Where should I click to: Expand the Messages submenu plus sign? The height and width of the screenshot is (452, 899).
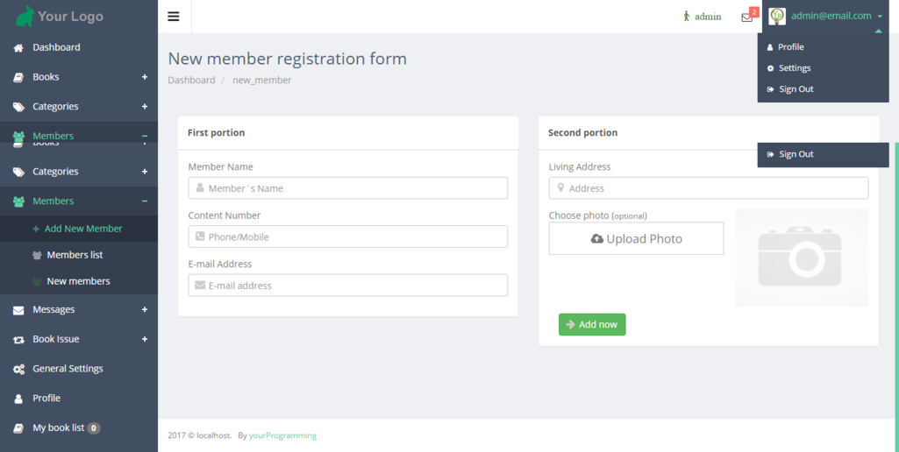tap(145, 309)
